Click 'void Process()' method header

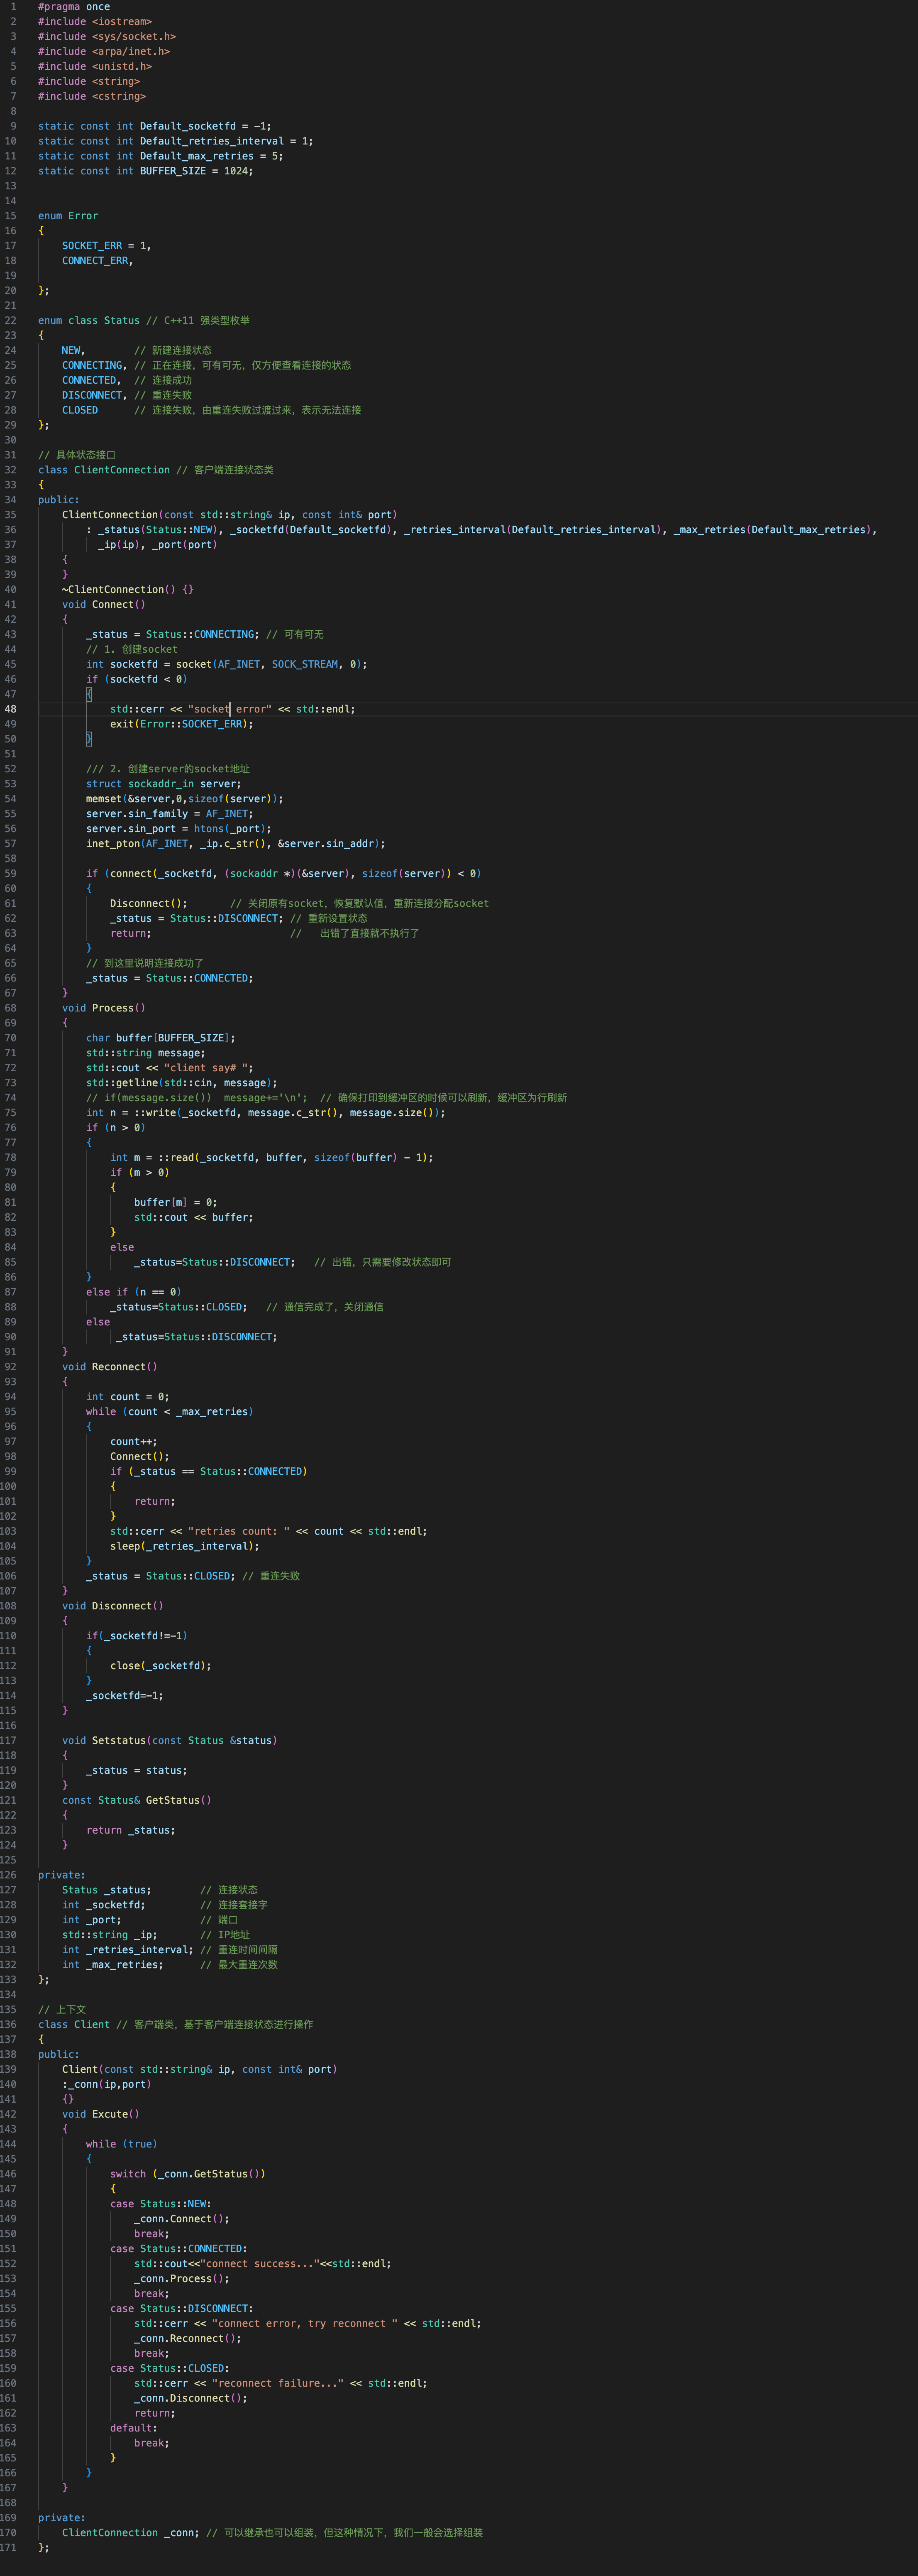point(103,1008)
